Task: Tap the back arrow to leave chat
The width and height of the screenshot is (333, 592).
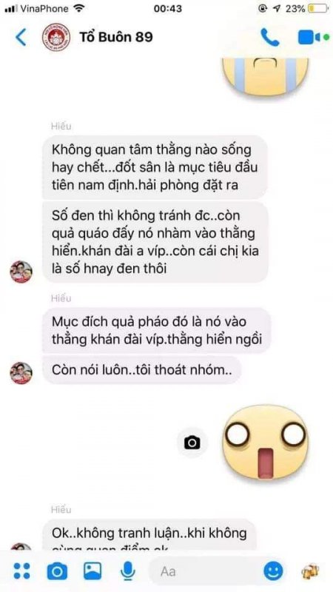Action: tap(21, 37)
